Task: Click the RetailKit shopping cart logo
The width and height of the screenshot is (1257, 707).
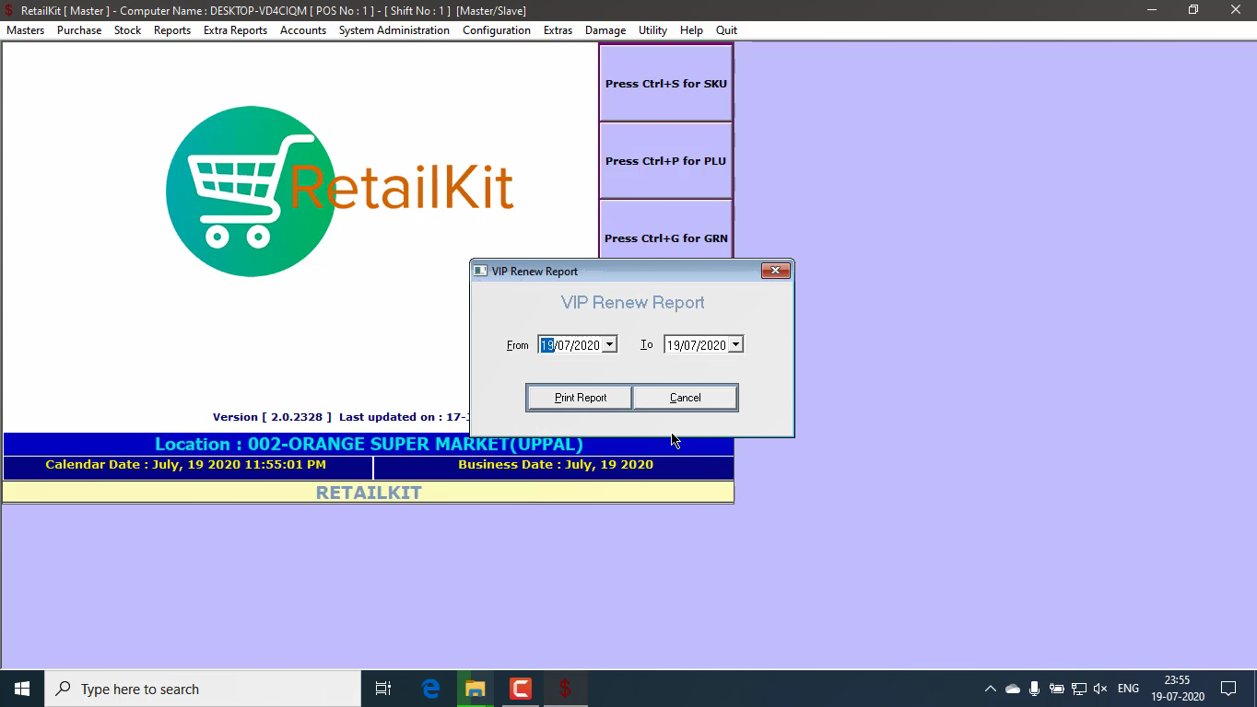Action: 250,191
